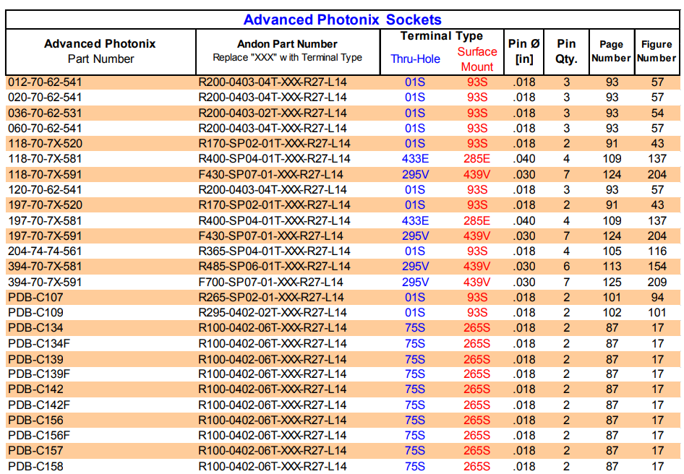This screenshot has width=684, height=474.
Task: Click part number 036-70-62-531
Action: click(45, 113)
